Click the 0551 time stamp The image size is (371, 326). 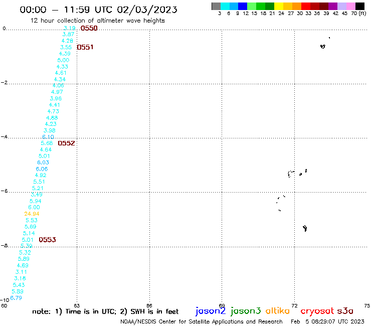pyautogui.click(x=85, y=47)
